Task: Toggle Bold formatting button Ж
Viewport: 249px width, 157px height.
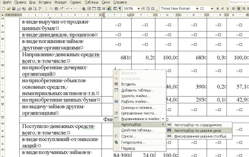Action: point(218,9)
